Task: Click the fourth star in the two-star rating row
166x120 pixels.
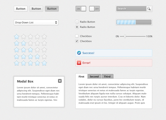Action: pyautogui.click(x=37, y=43)
